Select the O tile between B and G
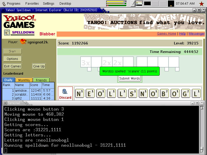 click(175, 93)
